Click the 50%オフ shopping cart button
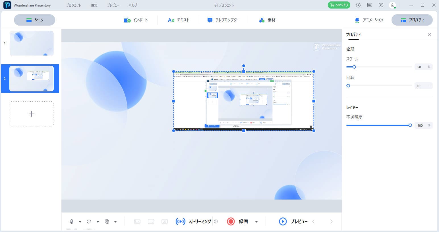This screenshot has width=439, height=232. 339,5
